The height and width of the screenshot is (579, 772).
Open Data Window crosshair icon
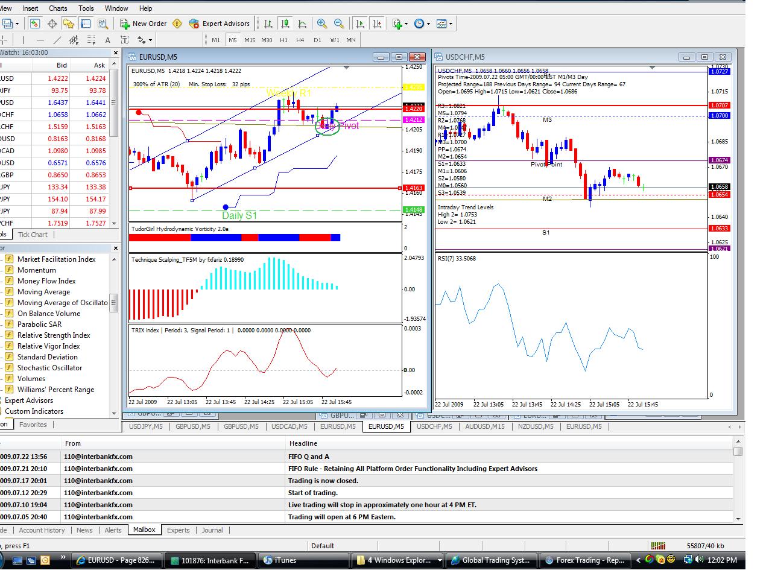52,24
